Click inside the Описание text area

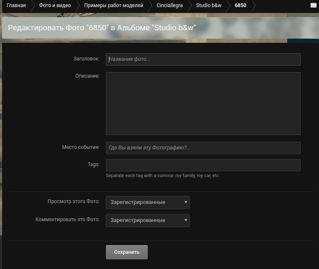203,103
